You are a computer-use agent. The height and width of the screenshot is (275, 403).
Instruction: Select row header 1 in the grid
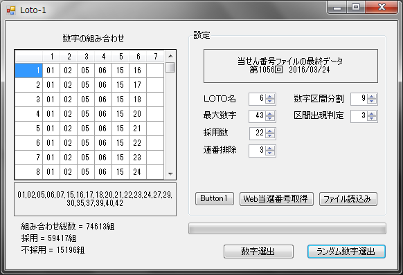[x=28, y=70]
